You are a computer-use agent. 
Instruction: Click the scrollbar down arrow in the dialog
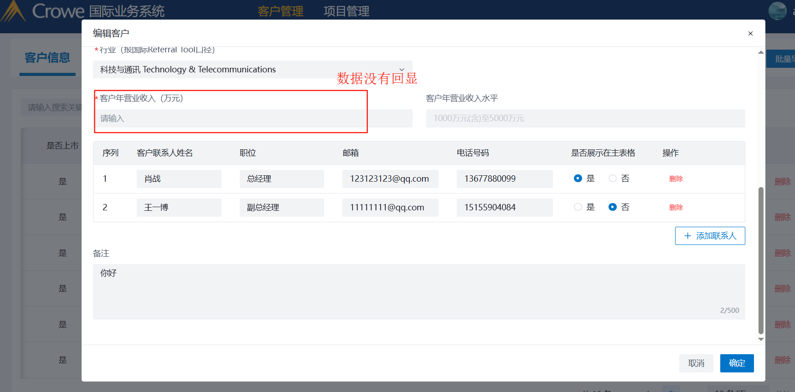pos(761,339)
